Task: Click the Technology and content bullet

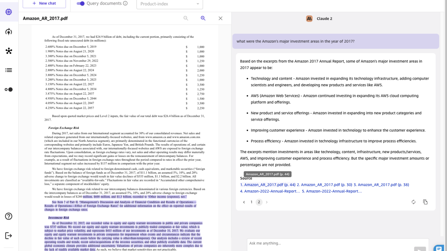Action: pyautogui.click(x=340, y=82)
